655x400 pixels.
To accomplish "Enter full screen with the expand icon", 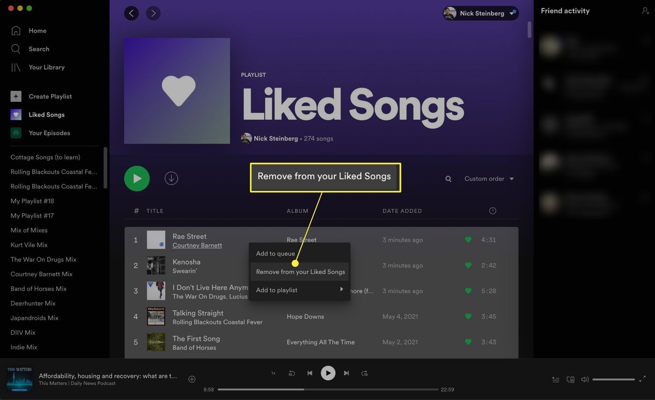I will [x=642, y=379].
